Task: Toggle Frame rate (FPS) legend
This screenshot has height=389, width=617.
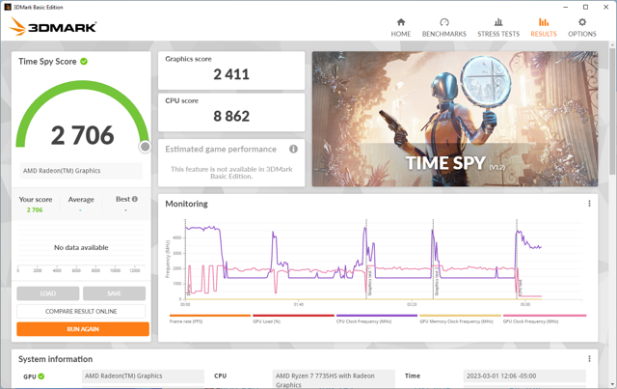Action: (x=210, y=319)
